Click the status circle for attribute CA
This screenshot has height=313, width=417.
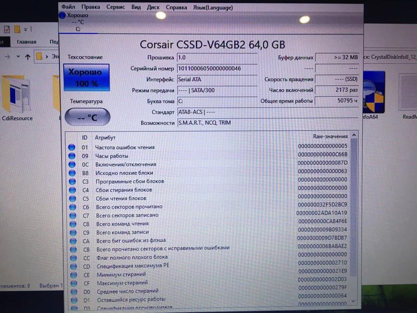pyautogui.click(x=73, y=241)
